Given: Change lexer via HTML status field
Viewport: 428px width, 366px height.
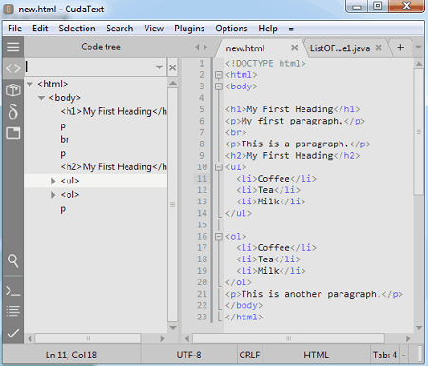Looking at the screenshot, I should (316, 355).
